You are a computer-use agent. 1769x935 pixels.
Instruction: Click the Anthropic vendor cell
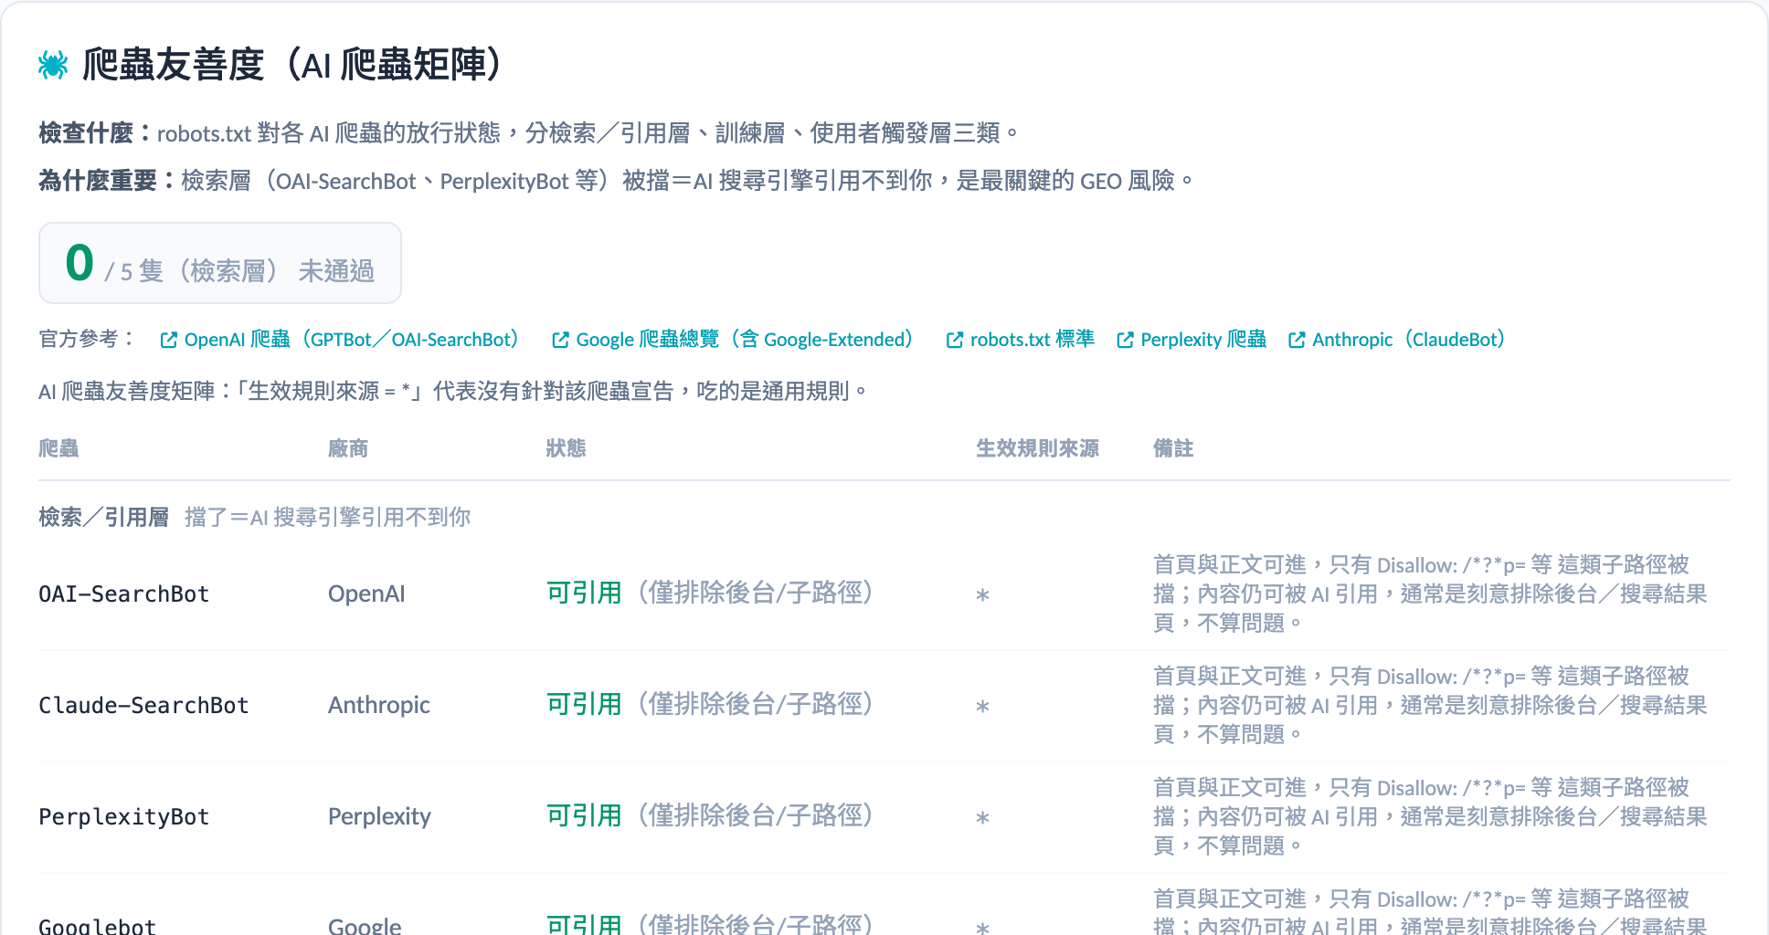[x=379, y=706]
